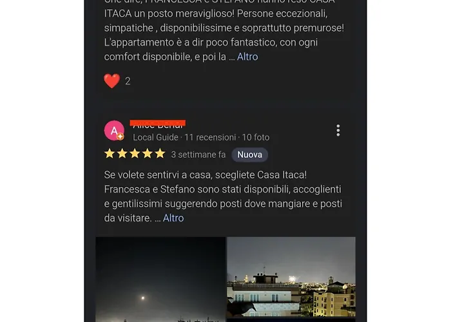Click the '3 settimane fa' timestamp
The image size is (451, 322).
point(198,155)
